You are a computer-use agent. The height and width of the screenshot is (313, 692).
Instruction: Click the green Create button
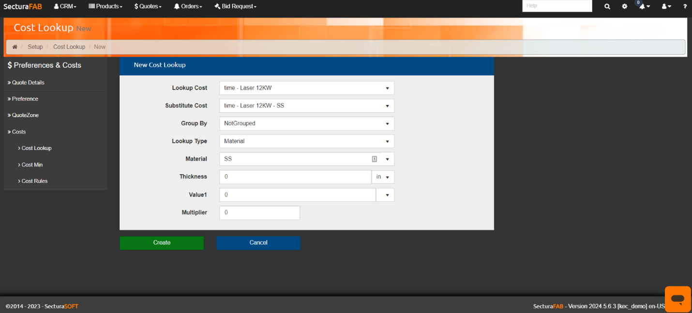coord(162,243)
